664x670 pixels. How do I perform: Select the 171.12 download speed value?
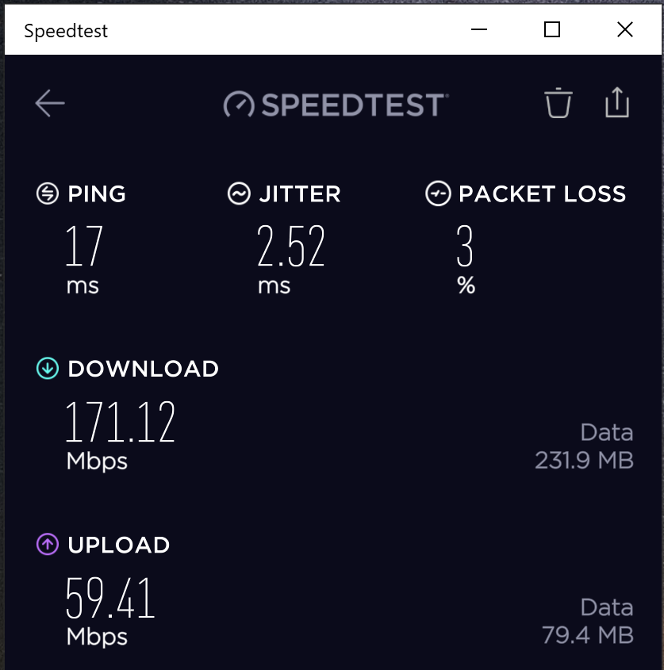pos(120,422)
